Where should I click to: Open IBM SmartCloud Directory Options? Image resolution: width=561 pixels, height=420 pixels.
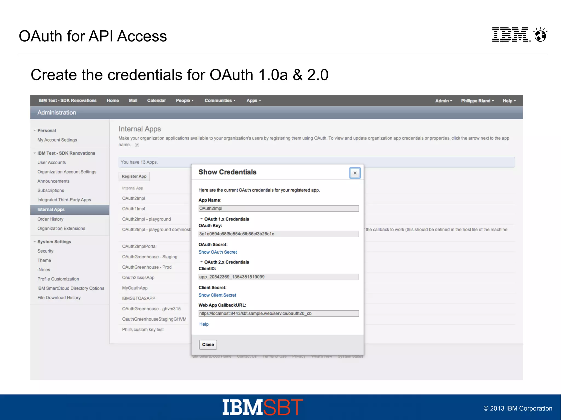(x=71, y=288)
